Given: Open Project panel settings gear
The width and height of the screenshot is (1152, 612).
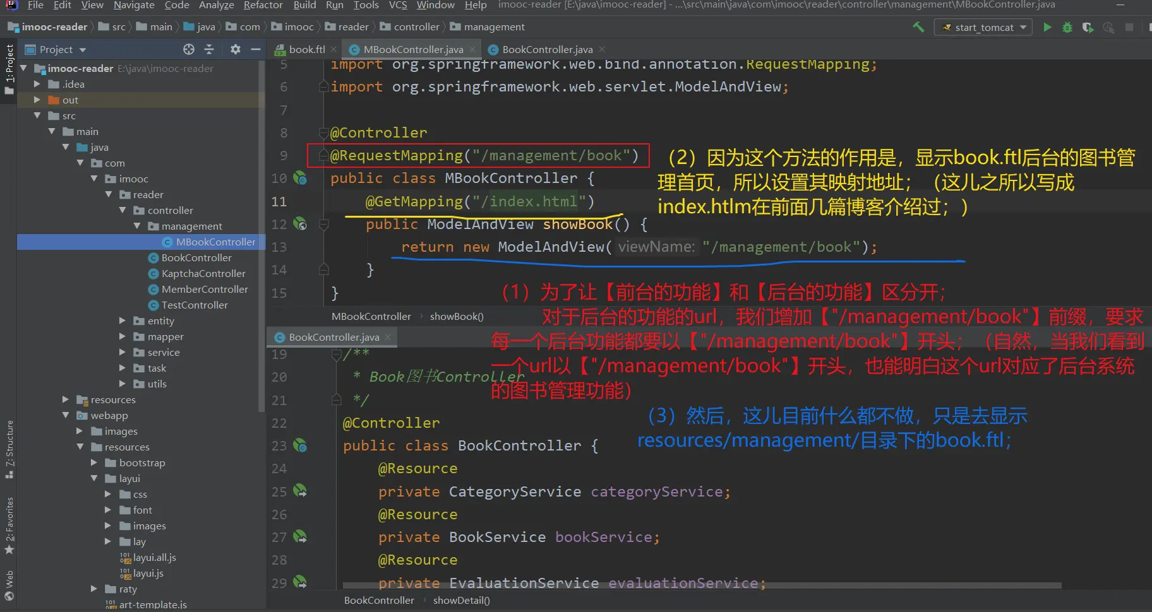Looking at the screenshot, I should pyautogui.click(x=235, y=49).
